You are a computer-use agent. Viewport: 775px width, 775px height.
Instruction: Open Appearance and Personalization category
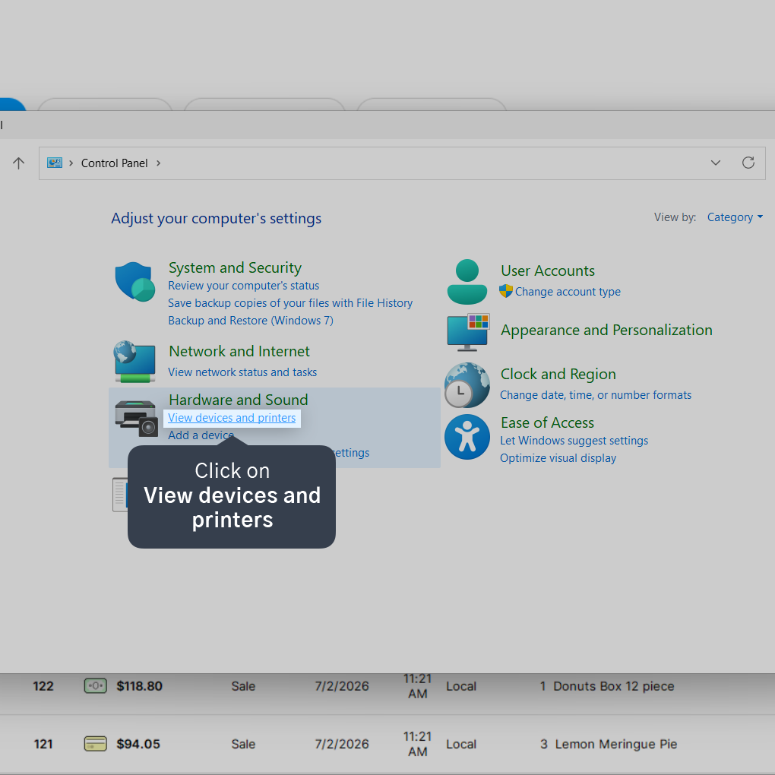pyautogui.click(x=606, y=330)
